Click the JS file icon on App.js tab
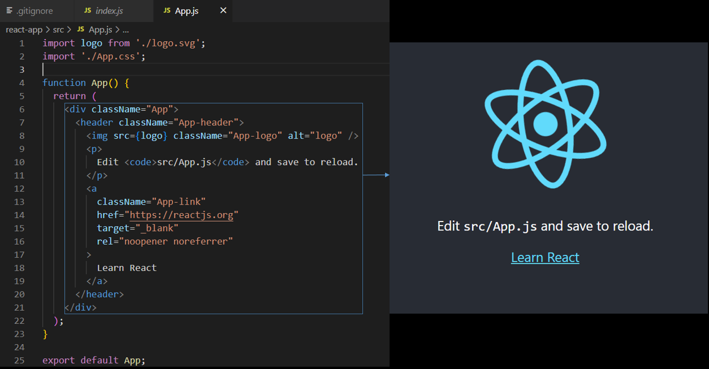Image resolution: width=709 pixels, height=369 pixels. click(x=166, y=11)
